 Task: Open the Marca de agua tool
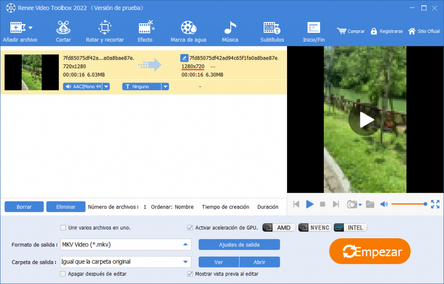188,32
